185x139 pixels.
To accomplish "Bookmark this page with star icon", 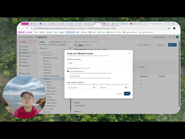I will [169, 28].
